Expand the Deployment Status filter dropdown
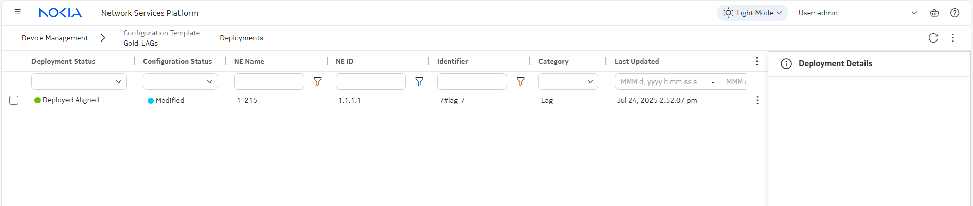Viewport: 973px width, 206px height. [79, 81]
